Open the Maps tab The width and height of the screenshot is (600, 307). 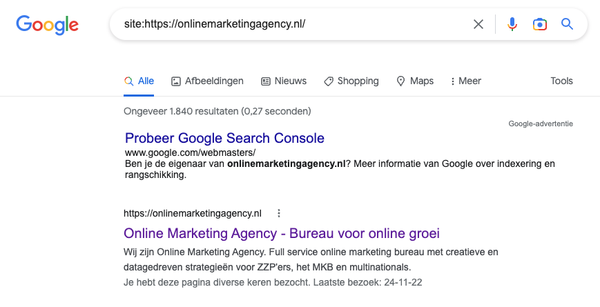coord(415,81)
